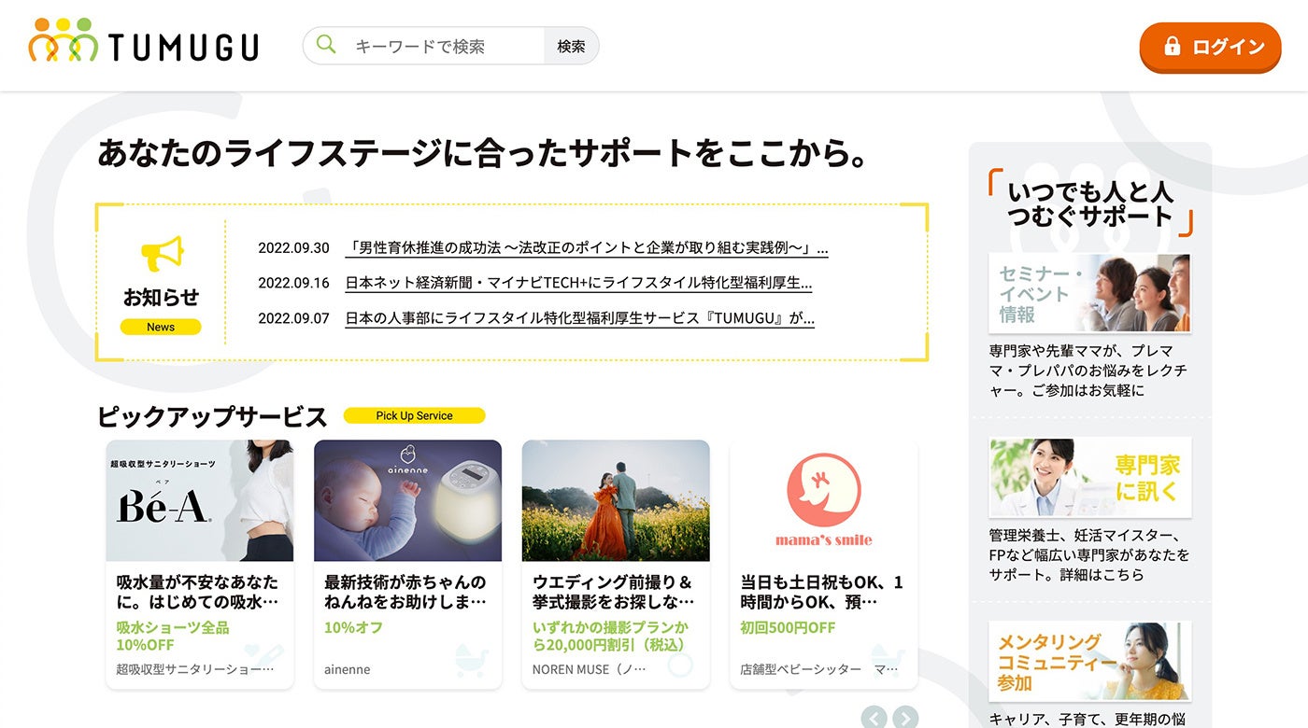Open the 日本の人事部 news link

pos(579,318)
